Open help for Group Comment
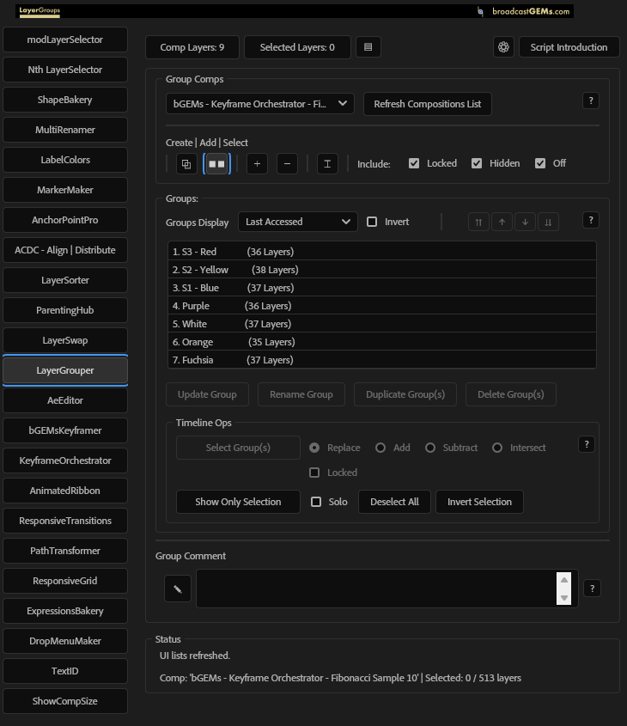The image size is (627, 726). tap(593, 589)
